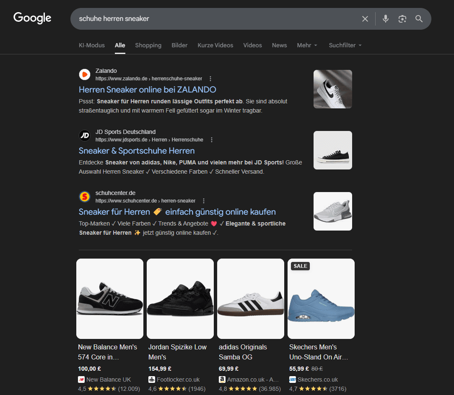Screen dimensions: 454x395
Task: Click New Balance UK store icon
Action: tap(81, 380)
